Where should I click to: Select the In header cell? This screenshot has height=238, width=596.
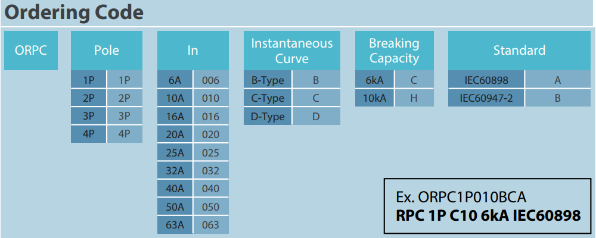pos(193,51)
